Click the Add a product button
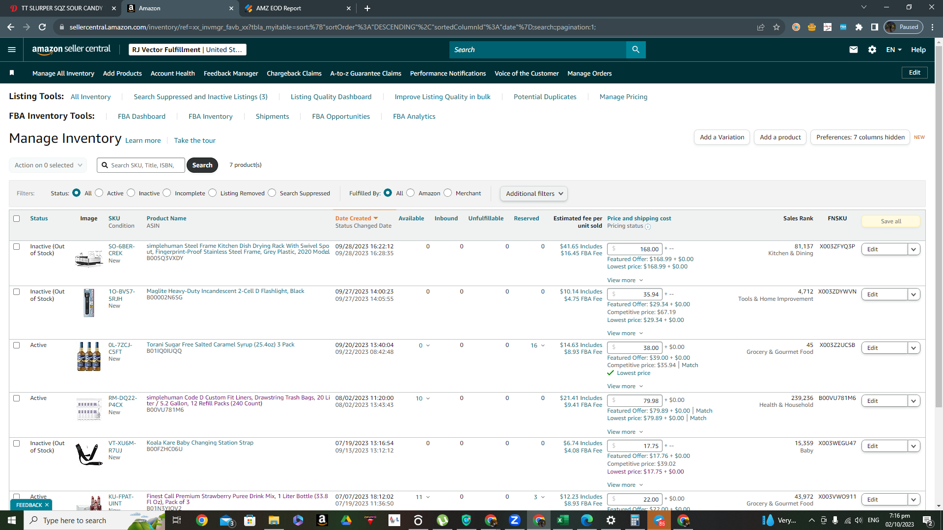This screenshot has height=530, width=943. coord(780,137)
